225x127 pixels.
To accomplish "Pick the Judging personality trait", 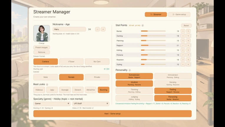I will tap(134, 98).
